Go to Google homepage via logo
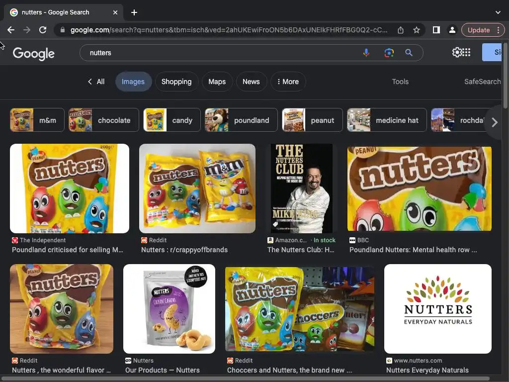This screenshot has height=382, width=509. (33, 53)
